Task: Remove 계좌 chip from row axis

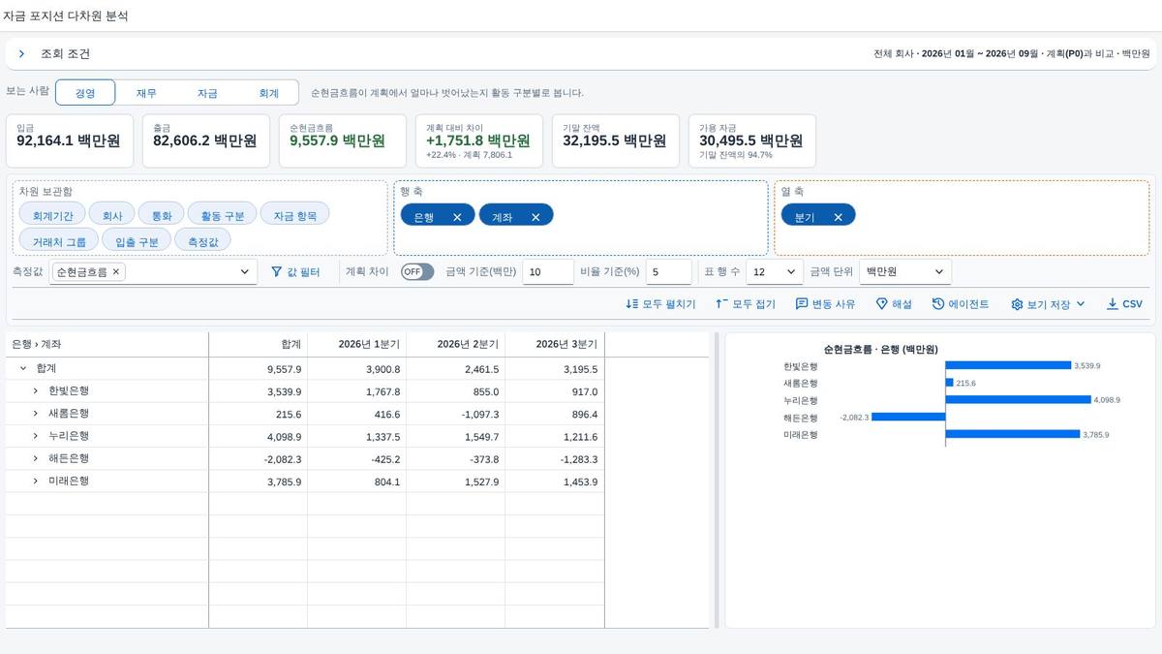Action: (535, 217)
